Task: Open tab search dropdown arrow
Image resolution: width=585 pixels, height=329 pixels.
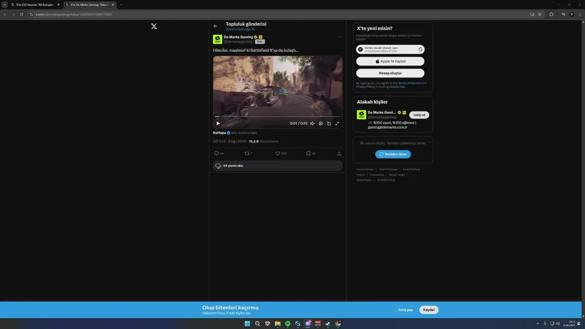Action: (4, 5)
